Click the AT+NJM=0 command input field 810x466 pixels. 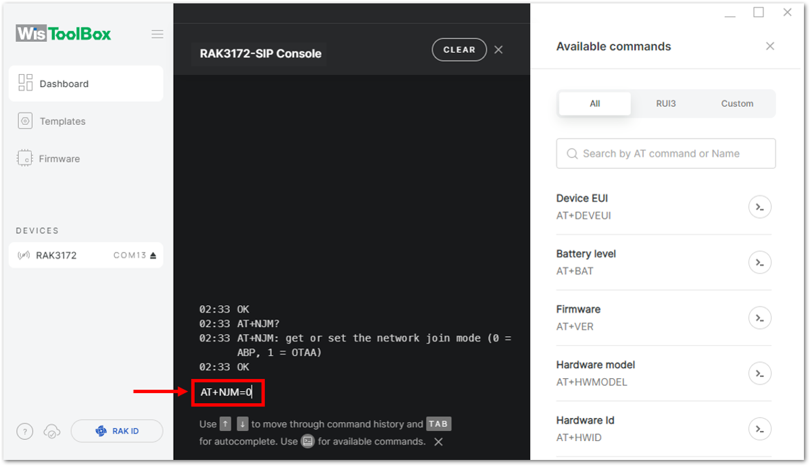tap(228, 392)
